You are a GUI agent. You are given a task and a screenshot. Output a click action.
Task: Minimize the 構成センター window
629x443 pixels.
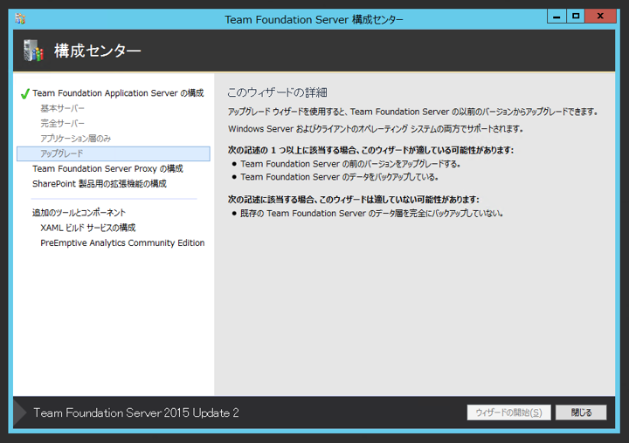tap(556, 16)
